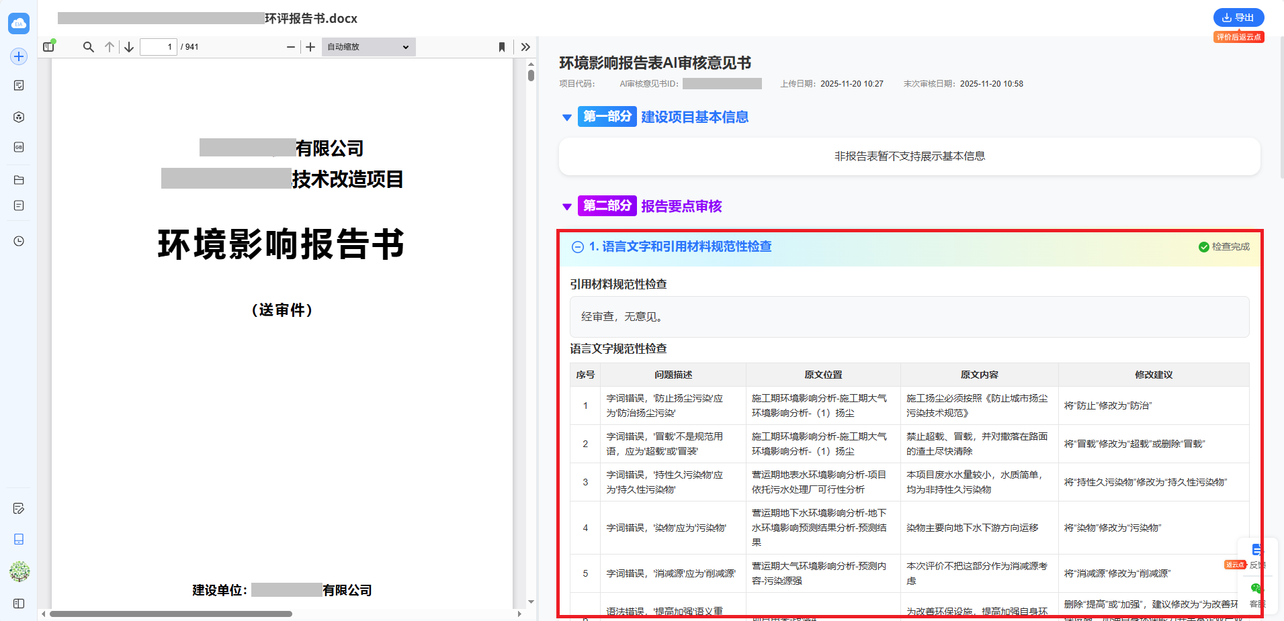Toggle the document viewer sidebar panel
This screenshot has width=1284, height=621.
coord(48,47)
